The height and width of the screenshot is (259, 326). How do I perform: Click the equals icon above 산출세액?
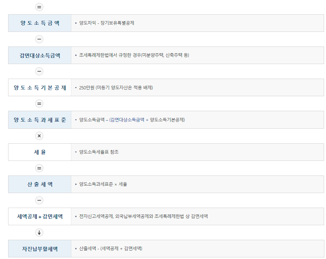(x=39, y=168)
